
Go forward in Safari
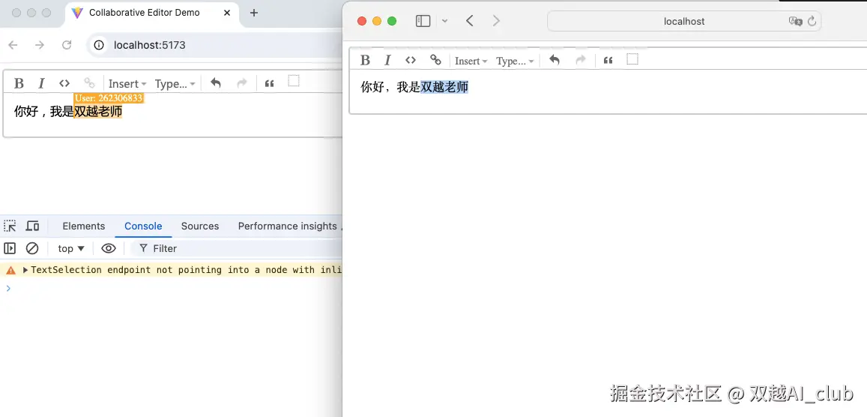tap(496, 21)
